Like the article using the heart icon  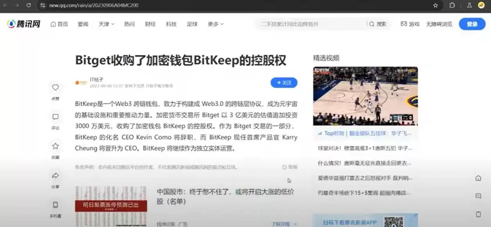[x=55, y=87]
